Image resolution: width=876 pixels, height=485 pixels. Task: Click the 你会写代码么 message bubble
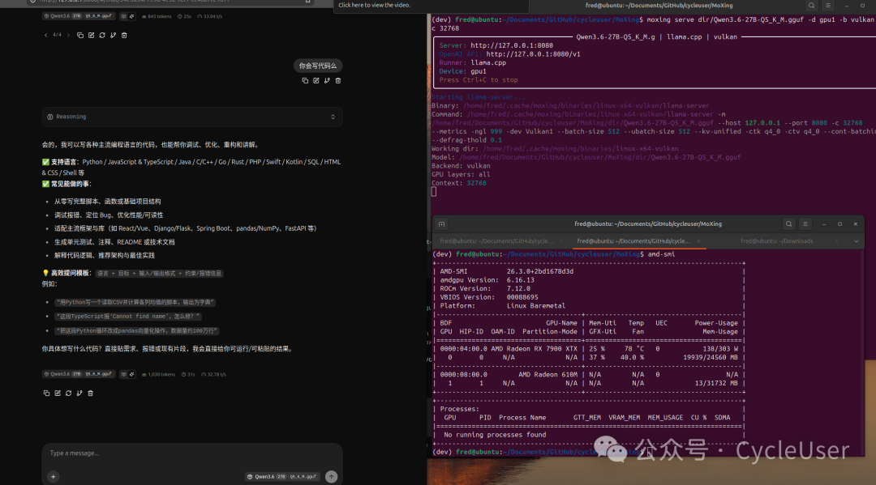click(317, 66)
